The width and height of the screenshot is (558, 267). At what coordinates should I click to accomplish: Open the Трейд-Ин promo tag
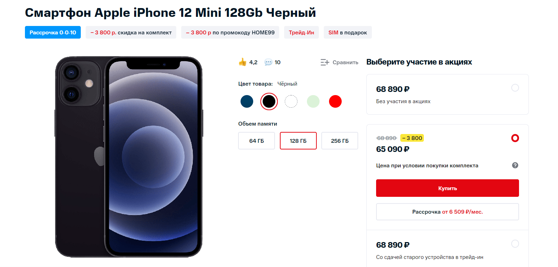pos(301,32)
